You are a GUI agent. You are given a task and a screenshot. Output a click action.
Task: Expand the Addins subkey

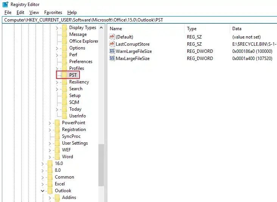point(50,197)
